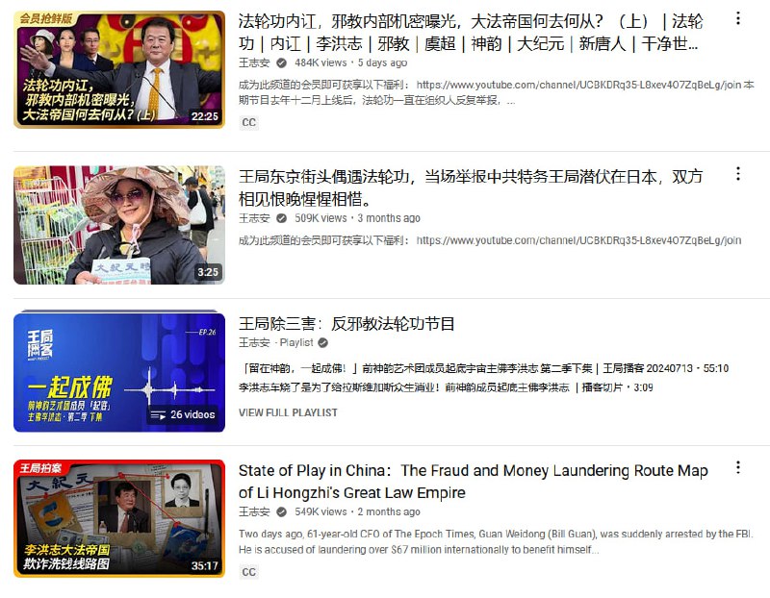Click verified badge beside 549K views channel name

pyautogui.click(x=281, y=512)
